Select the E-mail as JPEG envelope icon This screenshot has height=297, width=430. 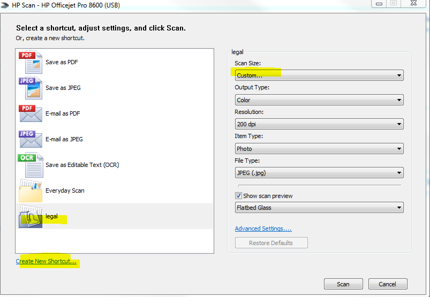30,139
